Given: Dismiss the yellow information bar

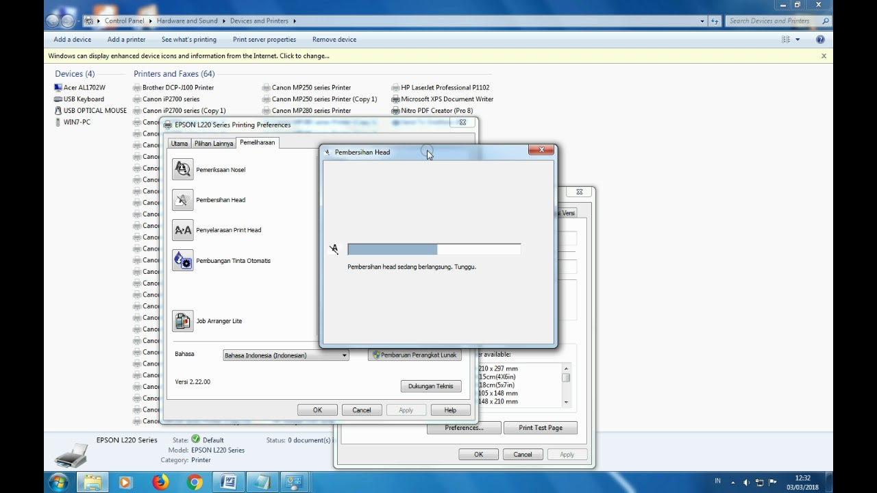Looking at the screenshot, I should [x=824, y=56].
